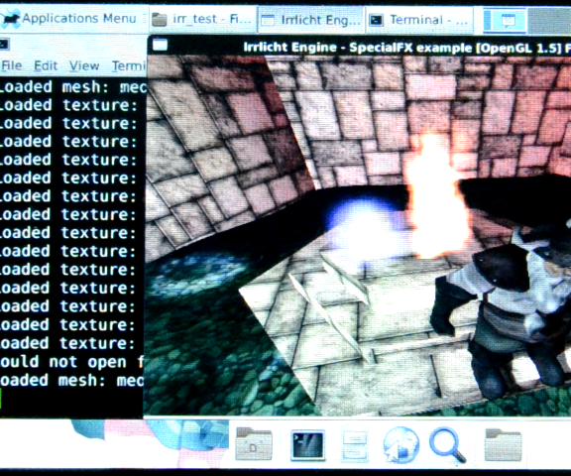Launch the terminal emulator from the dock
This screenshot has width=571, height=476.
[x=307, y=445]
